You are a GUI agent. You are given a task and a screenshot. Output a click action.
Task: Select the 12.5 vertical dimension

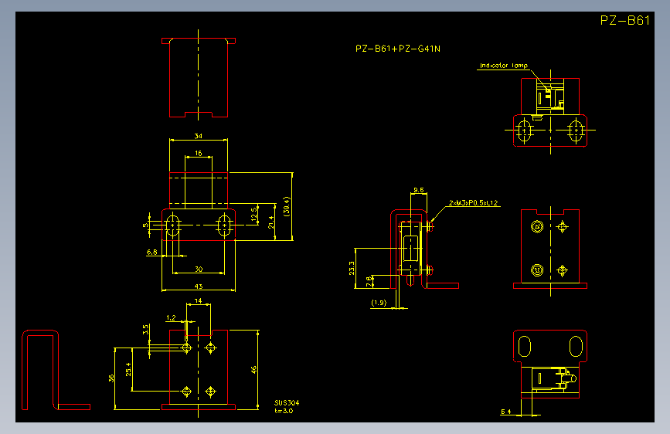(x=254, y=215)
